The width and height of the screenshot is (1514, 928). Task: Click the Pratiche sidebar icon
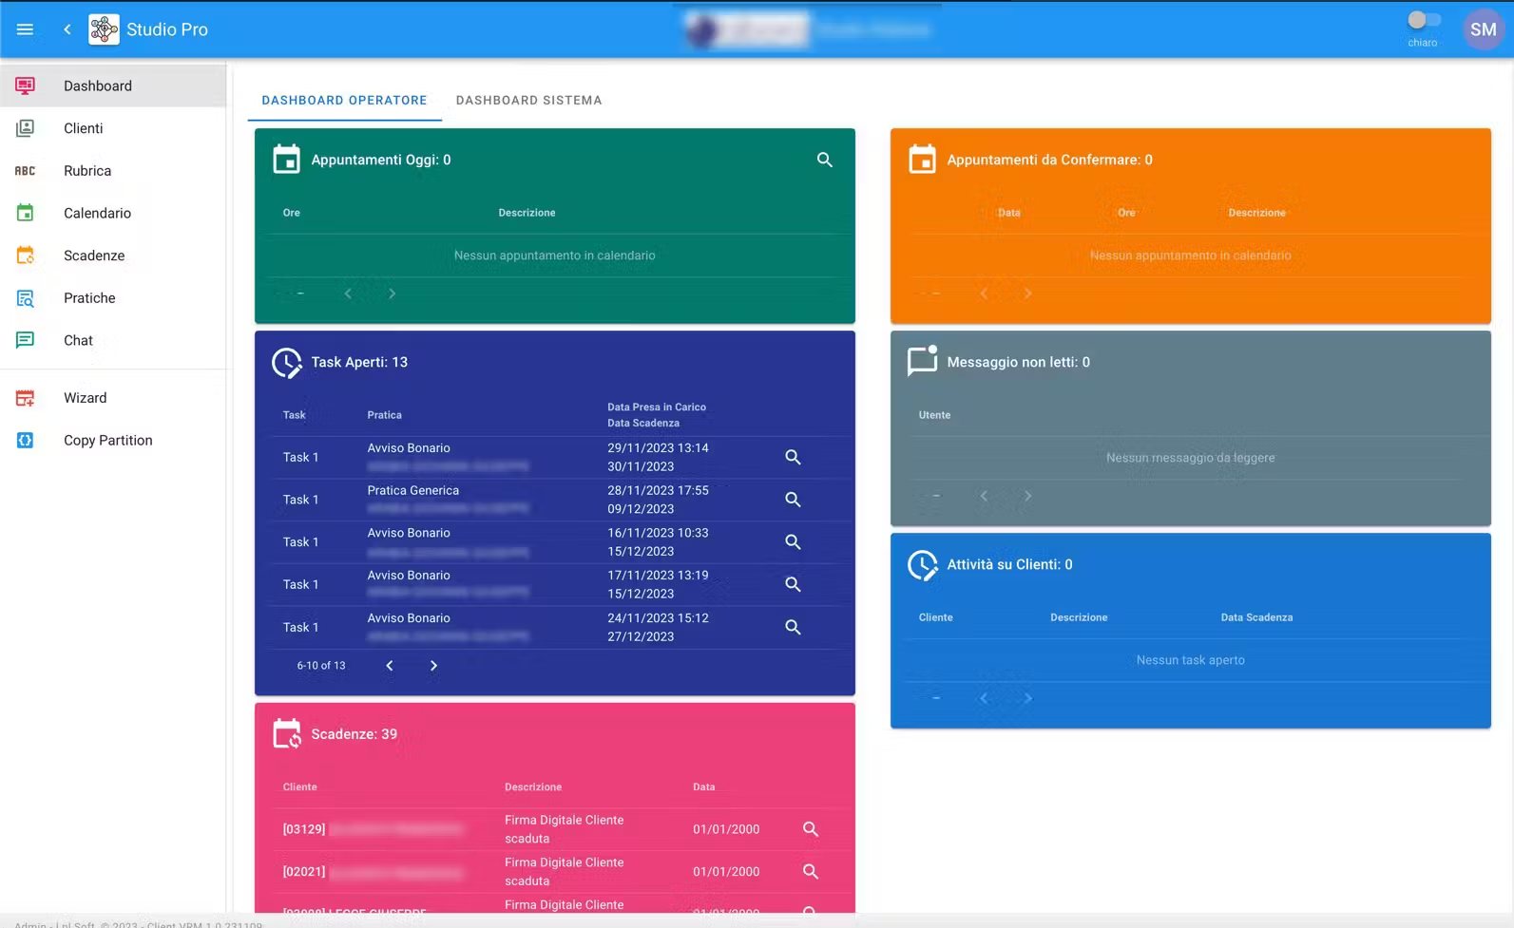26,298
